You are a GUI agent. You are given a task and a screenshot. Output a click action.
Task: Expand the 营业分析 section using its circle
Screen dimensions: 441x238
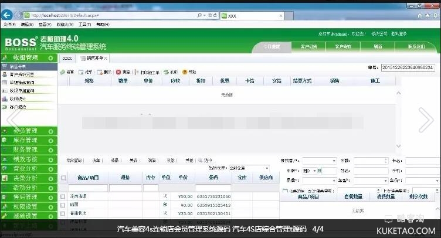[50, 169]
